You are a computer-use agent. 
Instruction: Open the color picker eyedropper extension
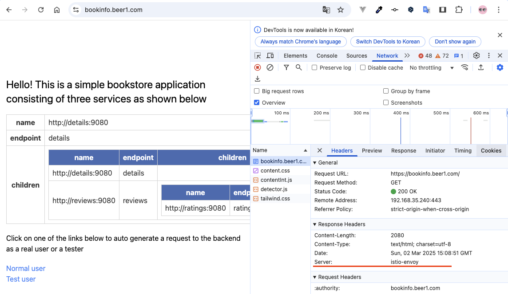tap(379, 10)
